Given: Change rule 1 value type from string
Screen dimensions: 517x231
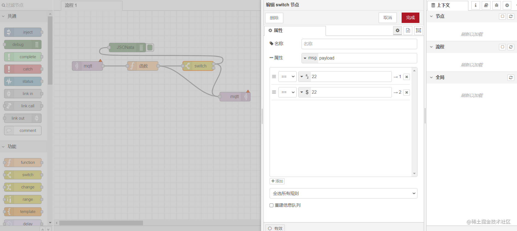Looking at the screenshot, I should point(304,77).
